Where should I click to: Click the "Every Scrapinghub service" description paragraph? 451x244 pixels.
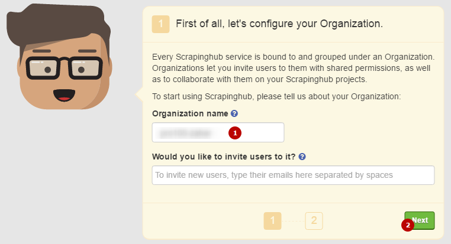click(293, 68)
